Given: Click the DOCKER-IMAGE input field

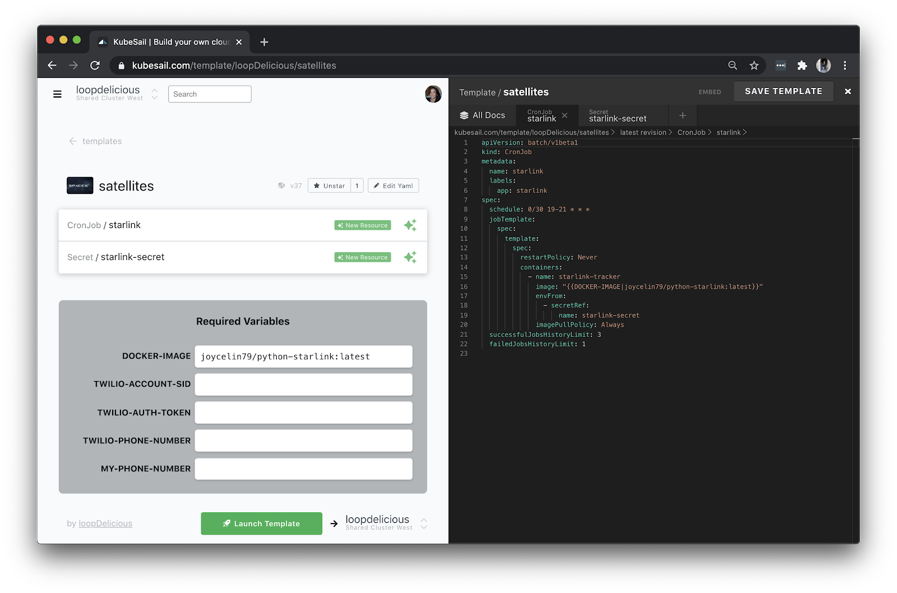Looking at the screenshot, I should pos(303,356).
